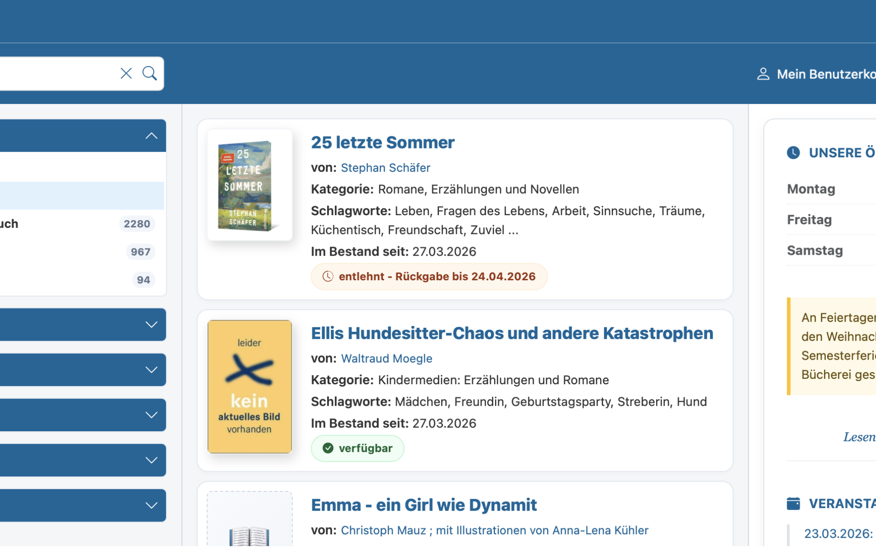Expand the second collapsed filter section
Screen dimensions: 876x547
(151, 370)
